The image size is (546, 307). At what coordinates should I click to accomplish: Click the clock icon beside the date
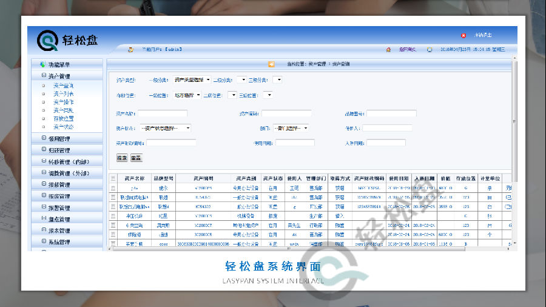point(430,50)
